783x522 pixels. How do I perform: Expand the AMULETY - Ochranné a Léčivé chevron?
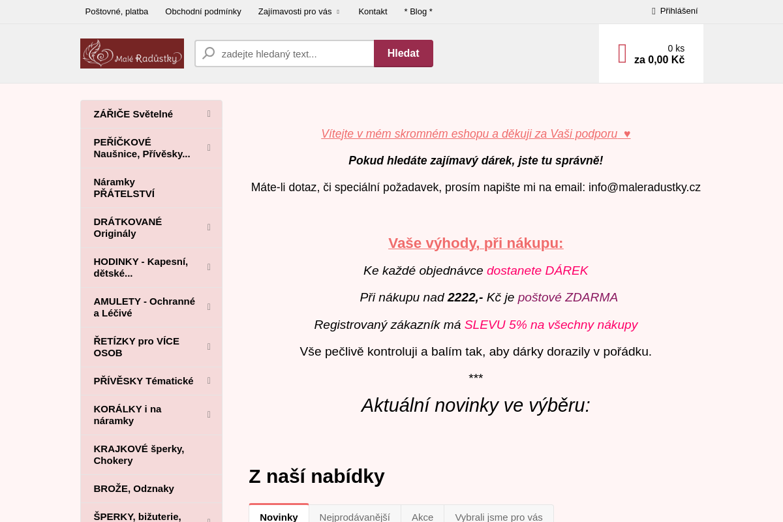tap(208, 306)
